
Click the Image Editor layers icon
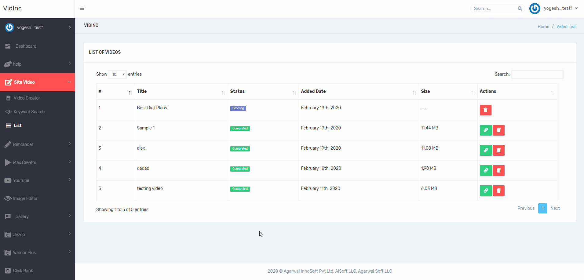(x=8, y=198)
